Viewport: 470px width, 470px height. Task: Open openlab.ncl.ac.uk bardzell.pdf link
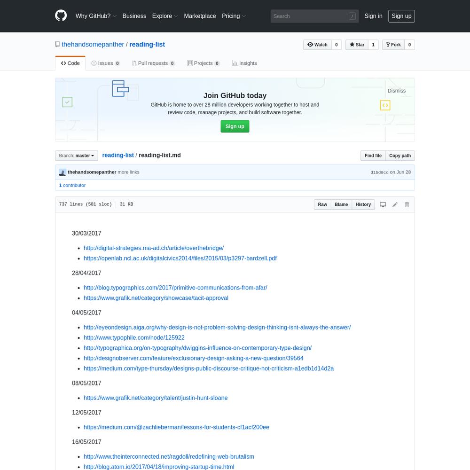tap(180, 258)
